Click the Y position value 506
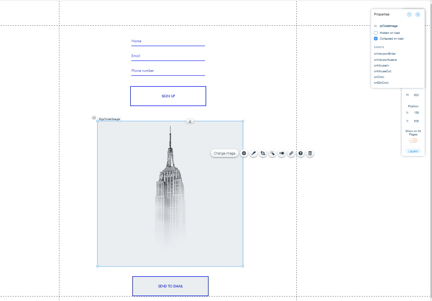Viewport: 432px width, 301px height. (x=416, y=121)
